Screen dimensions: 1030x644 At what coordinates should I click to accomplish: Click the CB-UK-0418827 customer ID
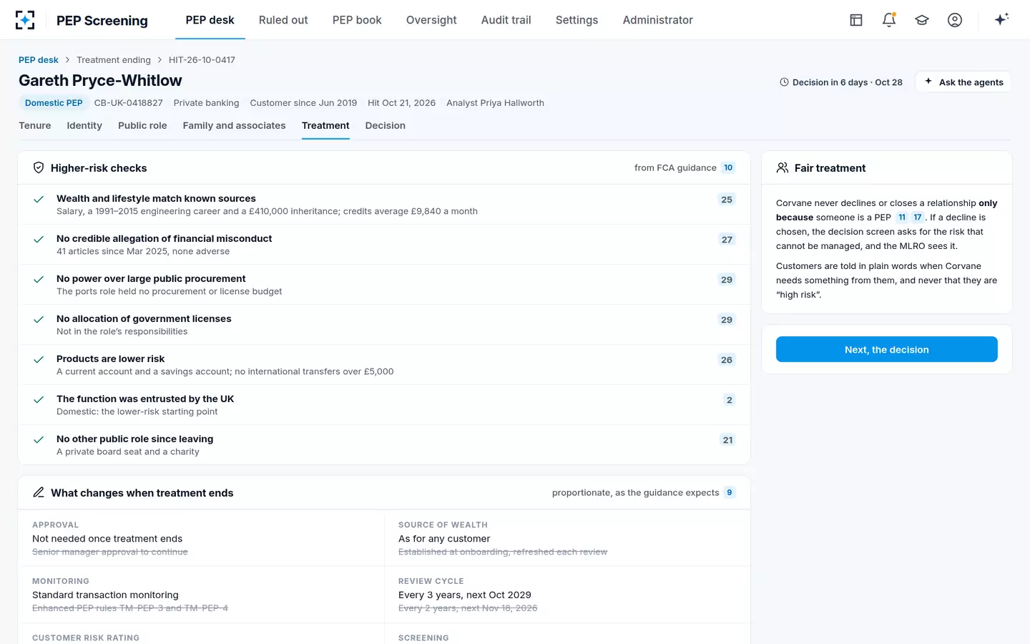129,103
